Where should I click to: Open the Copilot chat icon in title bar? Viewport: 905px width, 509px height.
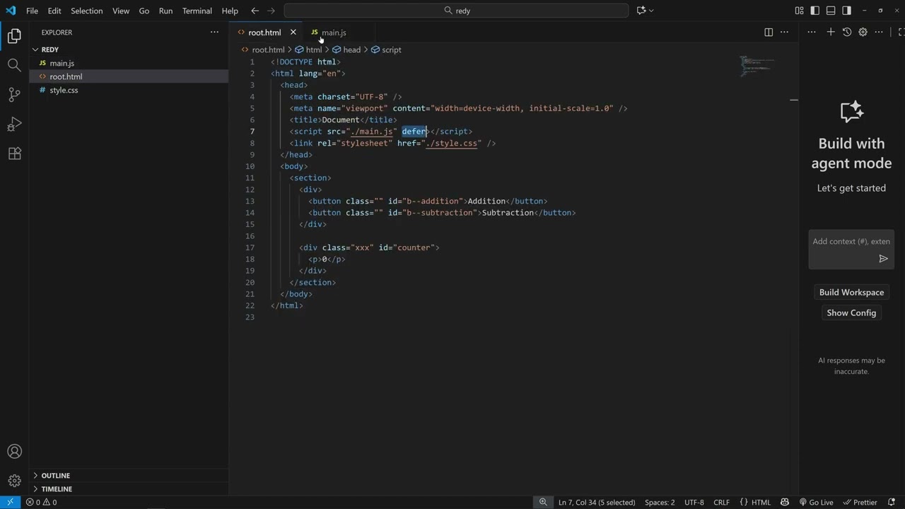click(641, 11)
